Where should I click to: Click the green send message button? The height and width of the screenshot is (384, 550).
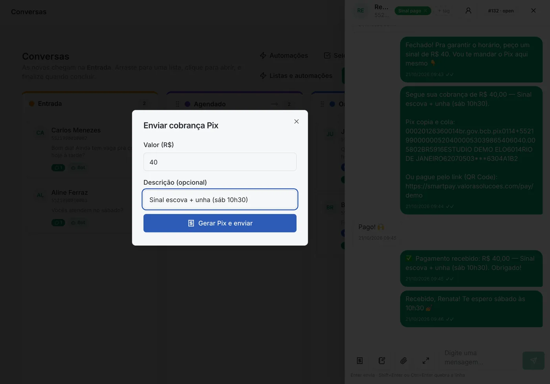pos(533,360)
